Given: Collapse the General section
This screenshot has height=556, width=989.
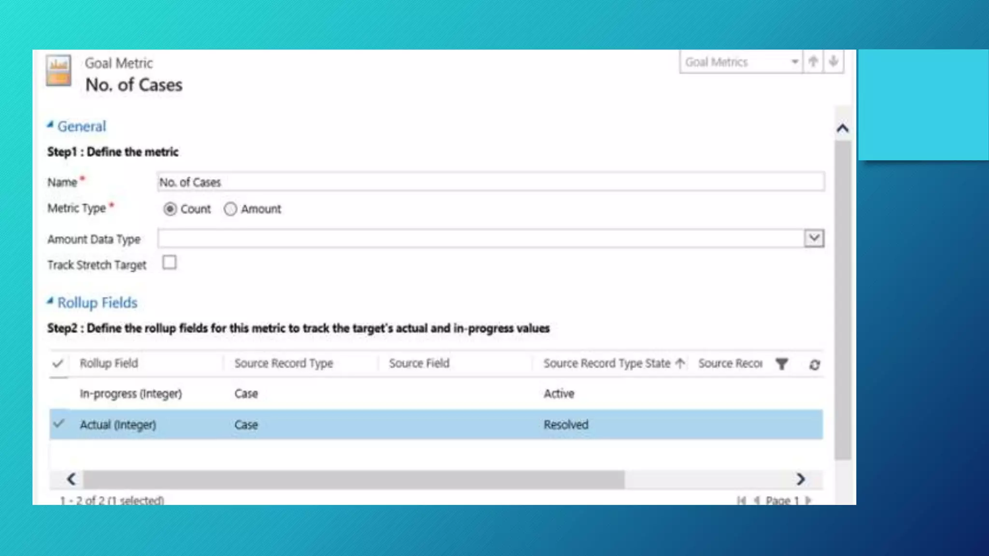Looking at the screenshot, I should click(50, 125).
